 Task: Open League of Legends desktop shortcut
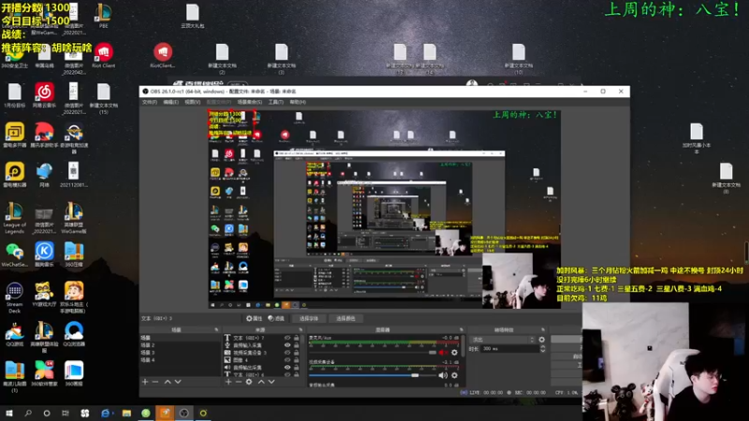pyautogui.click(x=14, y=218)
